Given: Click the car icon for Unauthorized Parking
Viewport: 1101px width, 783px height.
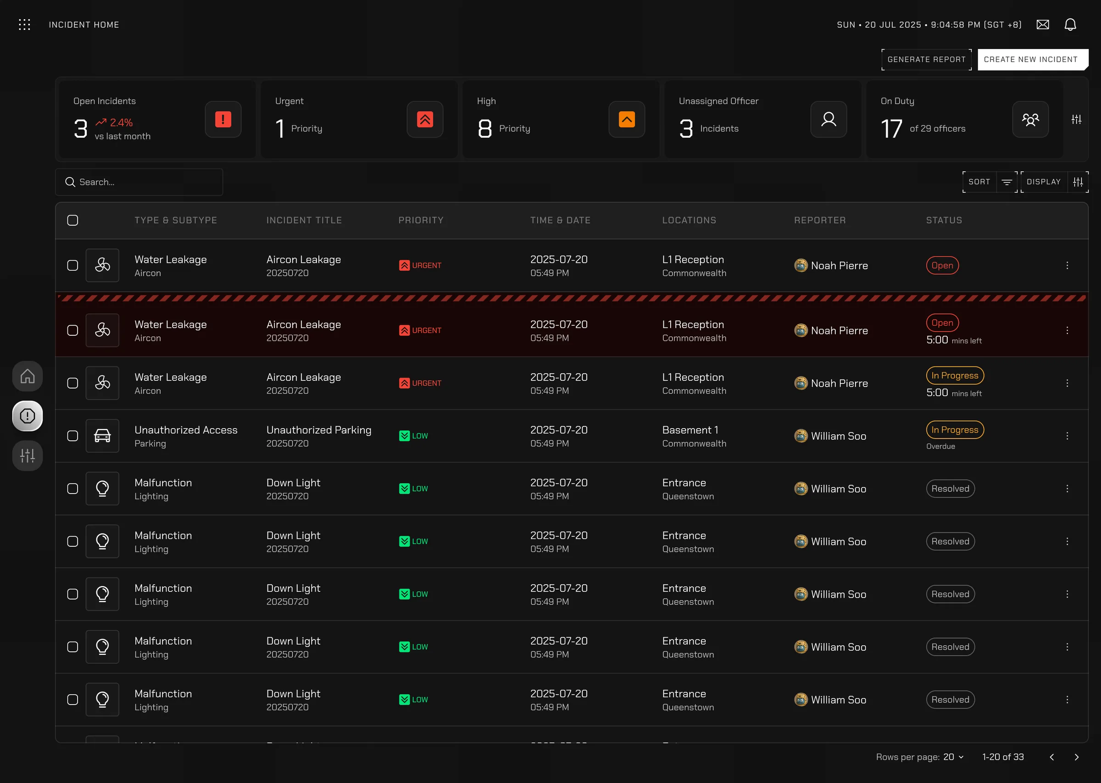Looking at the screenshot, I should pos(102,436).
